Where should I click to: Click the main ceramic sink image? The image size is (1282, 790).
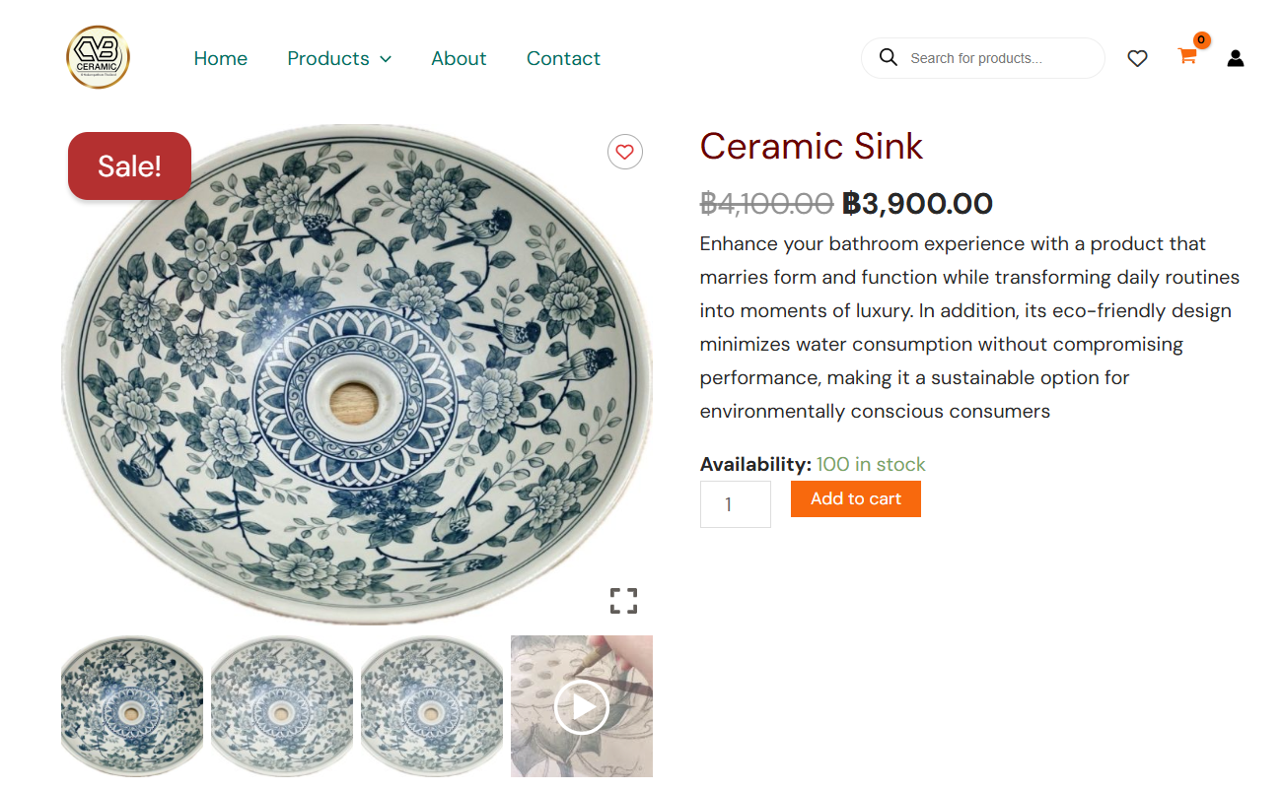pyautogui.click(x=357, y=394)
